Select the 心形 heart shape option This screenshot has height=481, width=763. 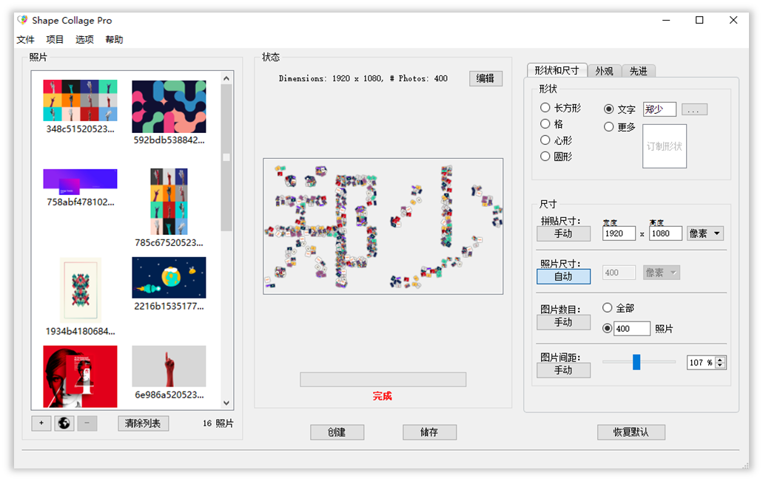coord(545,140)
